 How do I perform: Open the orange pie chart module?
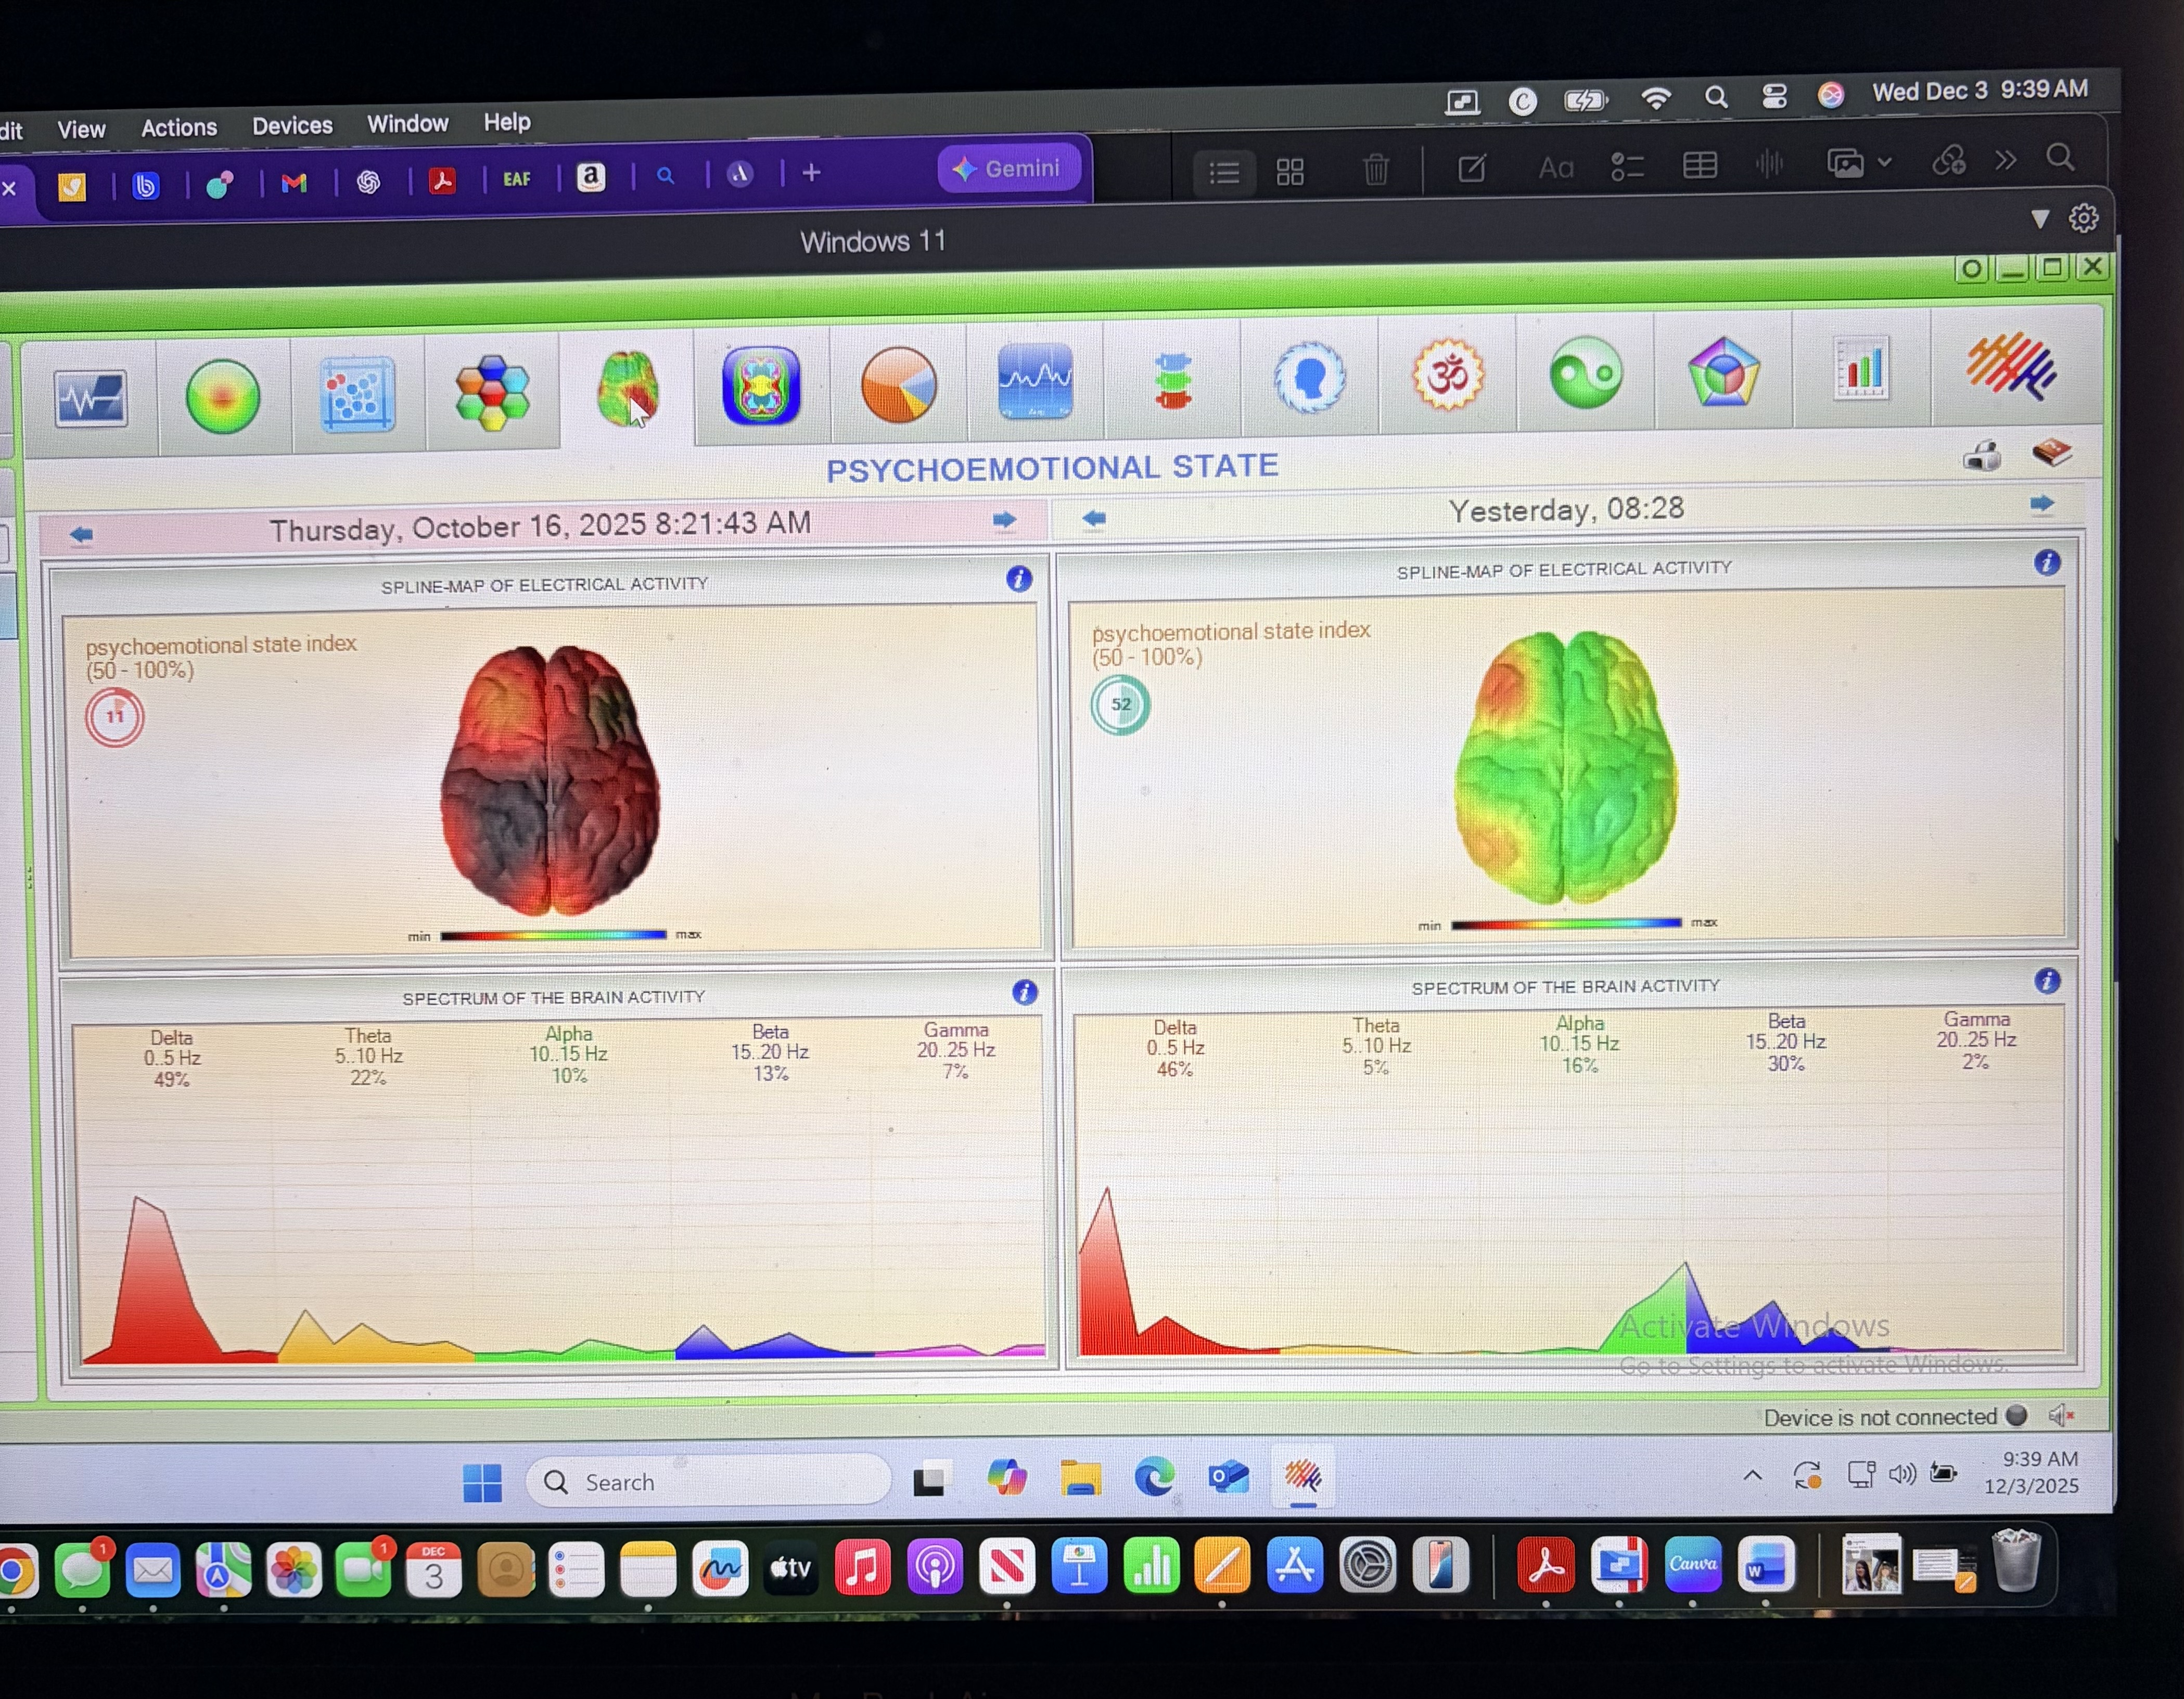(x=898, y=385)
